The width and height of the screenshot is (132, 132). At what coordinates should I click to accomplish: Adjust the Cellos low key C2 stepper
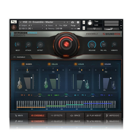(x=51, y=95)
